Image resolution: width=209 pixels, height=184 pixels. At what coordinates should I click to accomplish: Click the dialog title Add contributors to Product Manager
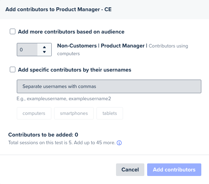58,9
